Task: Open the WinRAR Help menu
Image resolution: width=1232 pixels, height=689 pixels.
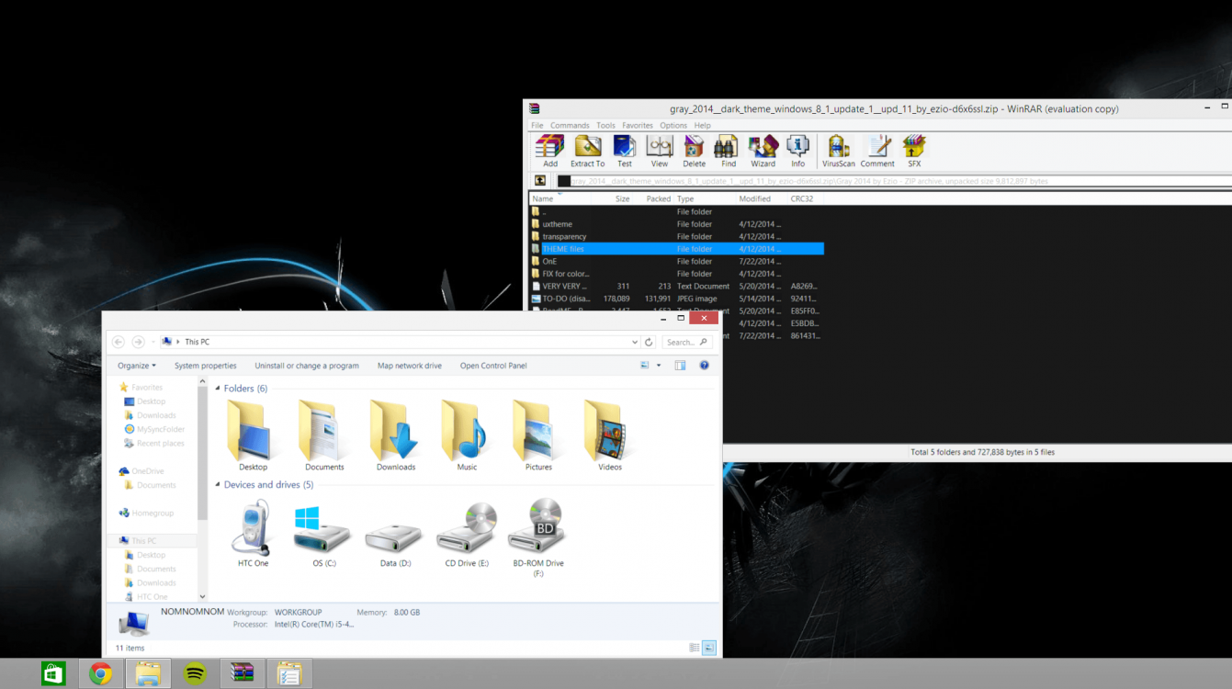Action: click(x=702, y=125)
